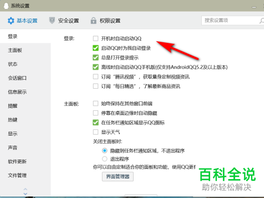Open the 基本设置 tab
Screen dimensions: 264x198
pos(22,21)
